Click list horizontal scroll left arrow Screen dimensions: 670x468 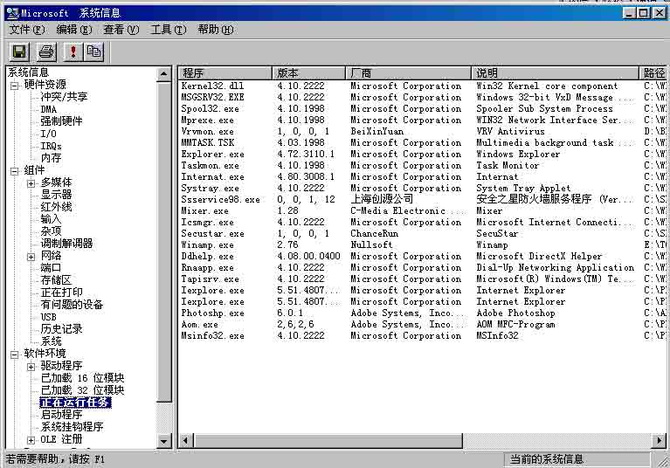[x=186, y=440]
